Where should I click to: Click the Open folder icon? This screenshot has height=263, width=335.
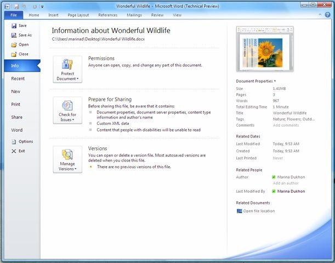point(14,45)
